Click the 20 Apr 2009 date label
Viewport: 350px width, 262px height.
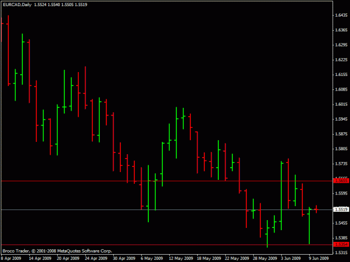tap(68, 258)
